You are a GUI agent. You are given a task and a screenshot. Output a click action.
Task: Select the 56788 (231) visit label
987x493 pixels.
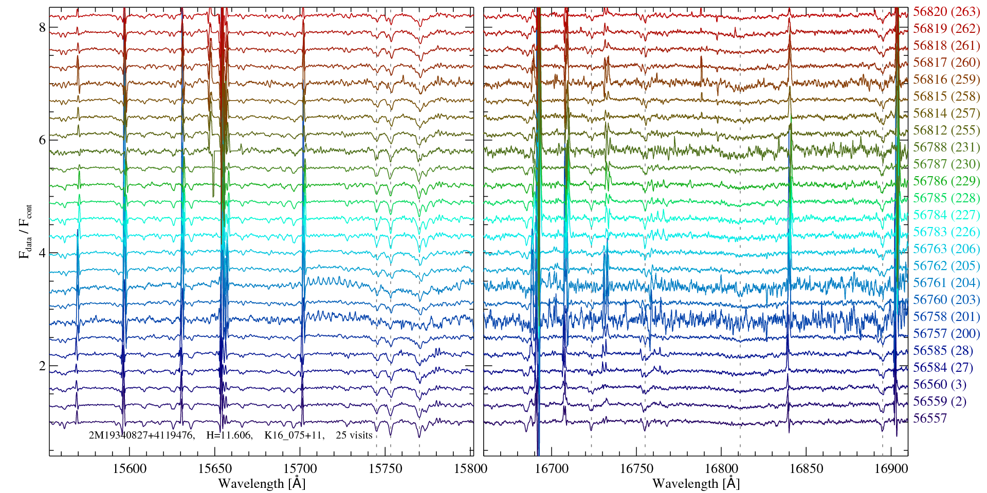point(946,147)
